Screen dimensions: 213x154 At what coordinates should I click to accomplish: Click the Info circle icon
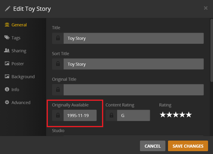click(7, 89)
